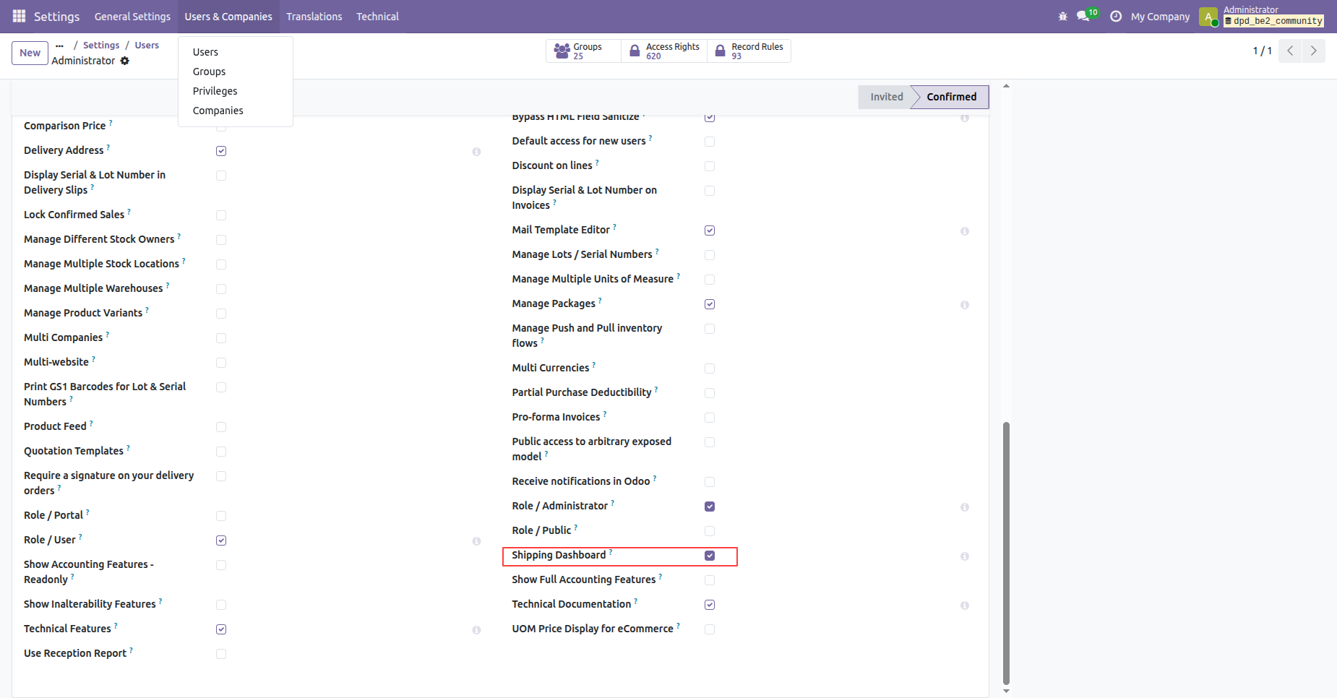Toggle the Delivery Address checkbox
Screen dimensions: 1337x698
point(221,151)
